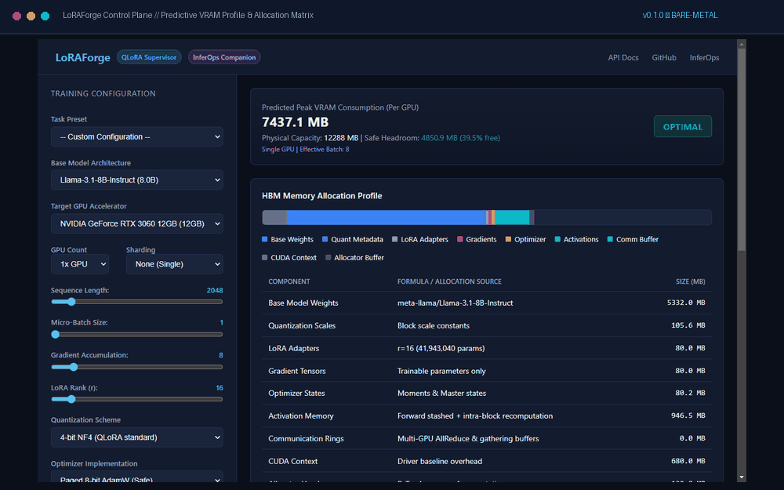Click the teal Activations bar segment

pyautogui.click(x=512, y=217)
